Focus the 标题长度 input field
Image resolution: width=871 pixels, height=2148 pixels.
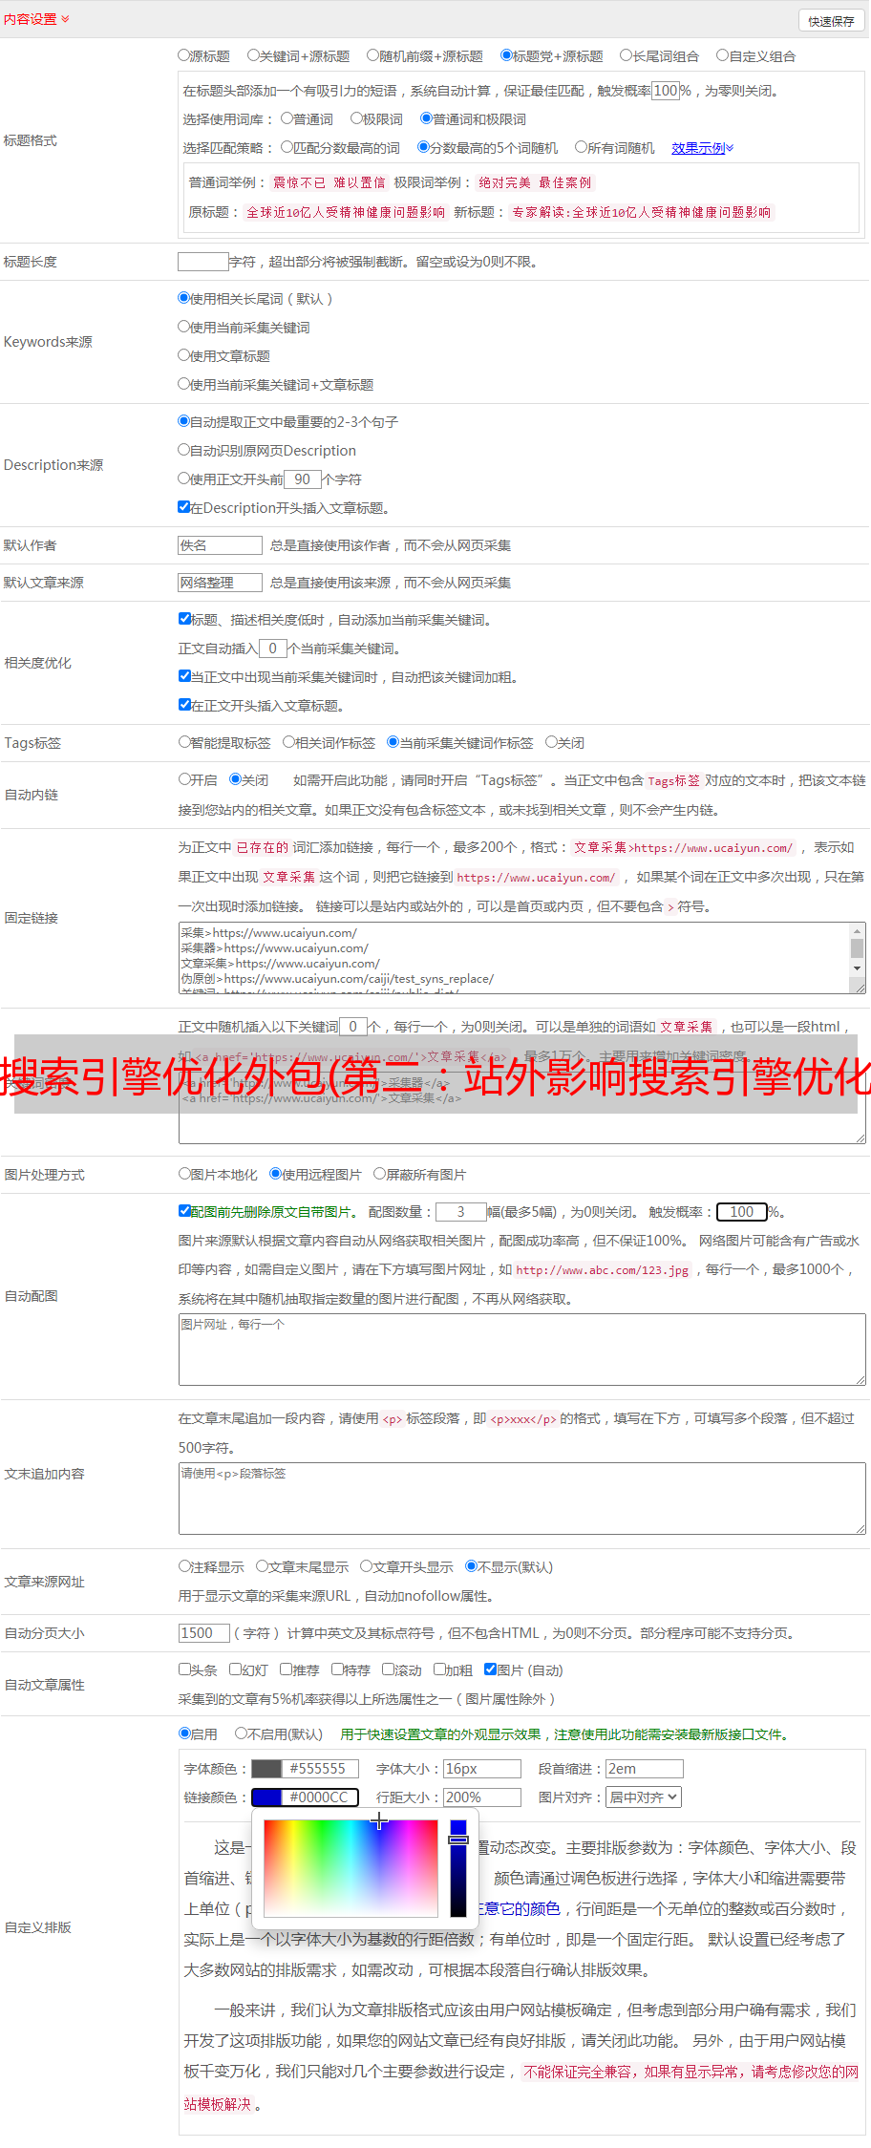click(203, 262)
